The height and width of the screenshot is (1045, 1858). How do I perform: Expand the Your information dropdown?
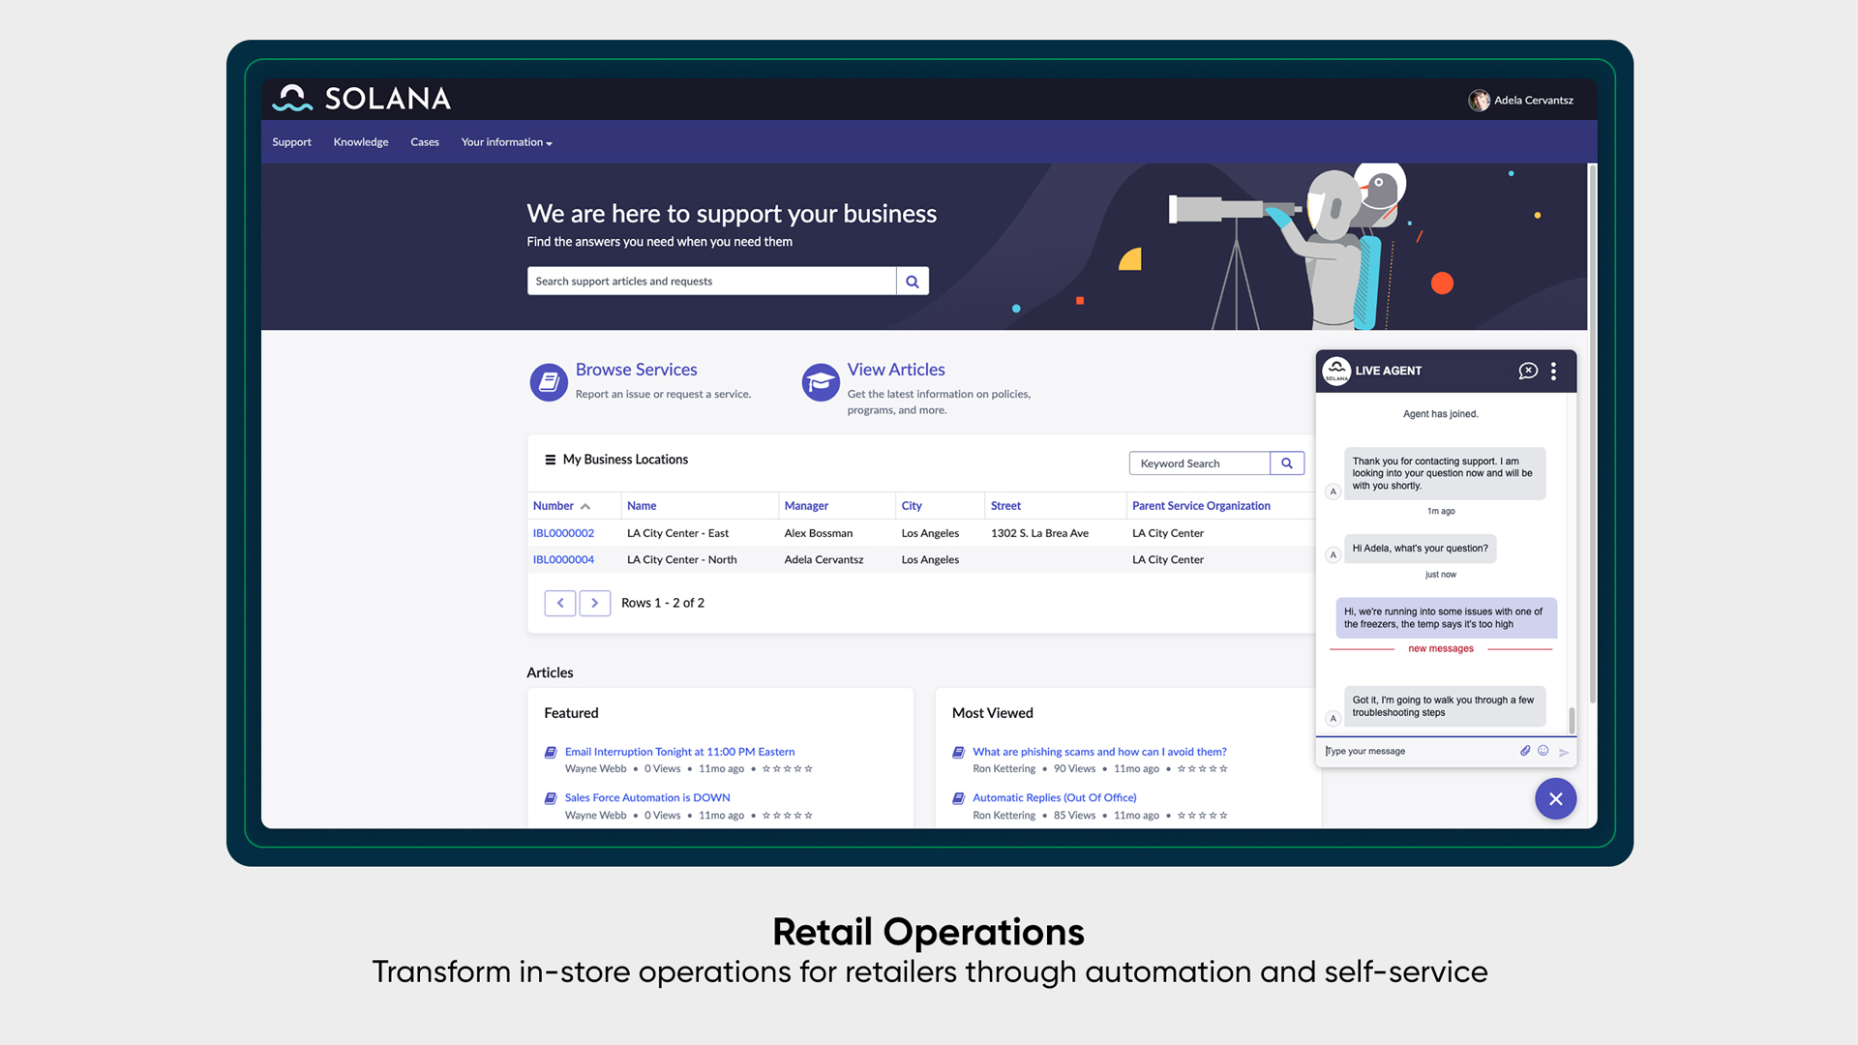point(506,142)
